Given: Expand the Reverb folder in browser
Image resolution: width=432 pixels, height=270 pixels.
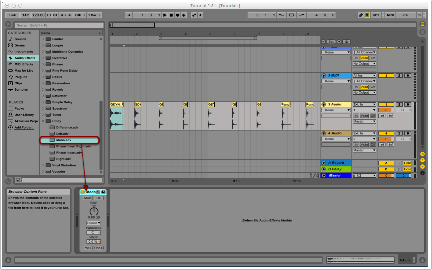Looking at the screenshot, I should 43,90.
